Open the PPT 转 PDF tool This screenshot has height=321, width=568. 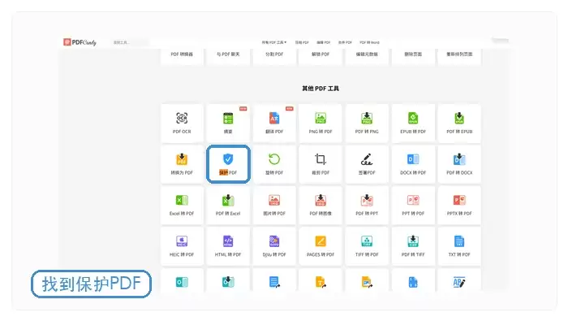(413, 206)
